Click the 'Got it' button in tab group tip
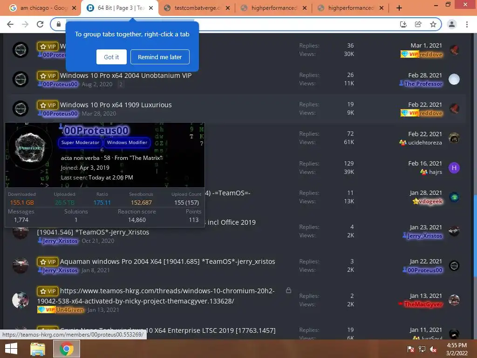The width and height of the screenshot is (477, 358). coord(111,57)
